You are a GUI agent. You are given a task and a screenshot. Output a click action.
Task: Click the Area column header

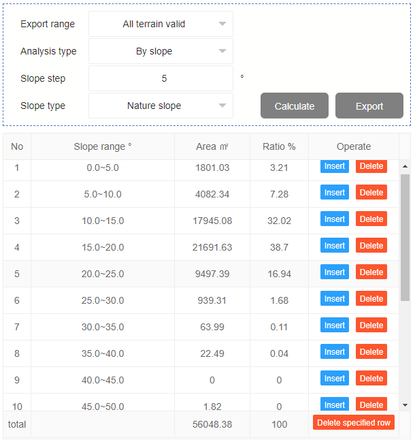click(x=212, y=146)
